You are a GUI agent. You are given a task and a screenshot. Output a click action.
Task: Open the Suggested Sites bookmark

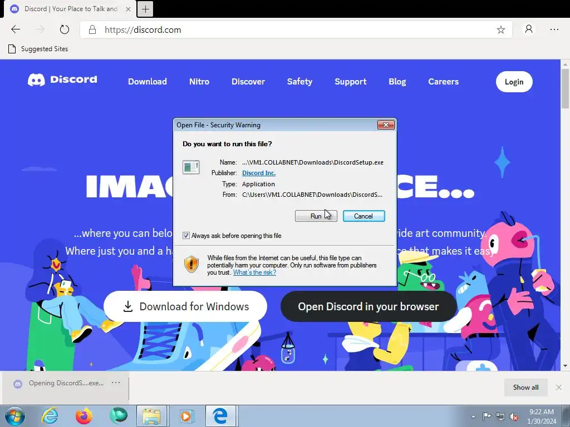click(38, 49)
